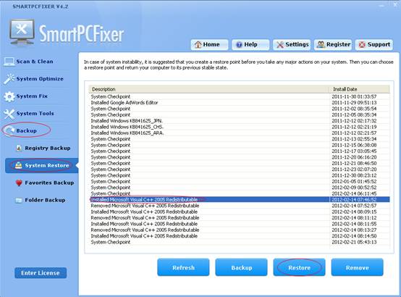Select Scan & Clean in sidebar
The image size is (401, 297).
point(35,62)
